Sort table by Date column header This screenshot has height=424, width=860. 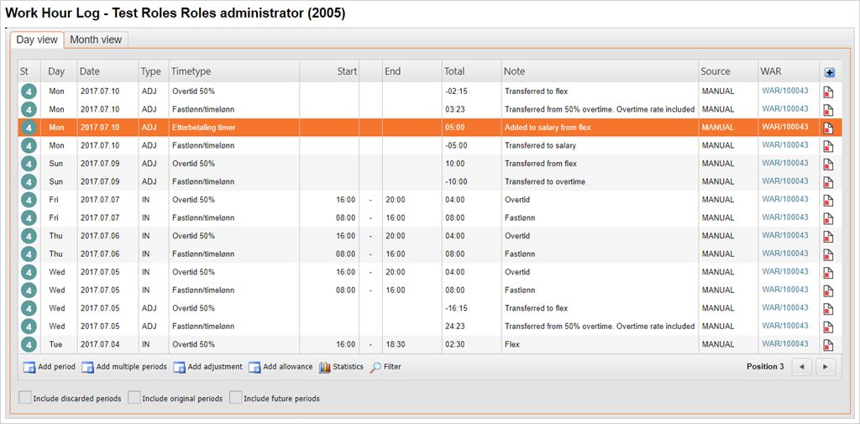90,71
